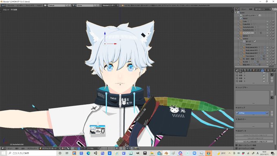277x156 pixels.
Task: Open the すべてのシーン outliner display dropdown
Action: point(263,9)
